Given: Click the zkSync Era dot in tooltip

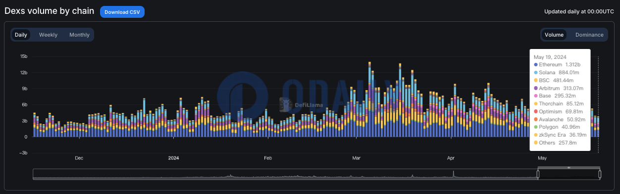Looking at the screenshot, I should point(536,135).
